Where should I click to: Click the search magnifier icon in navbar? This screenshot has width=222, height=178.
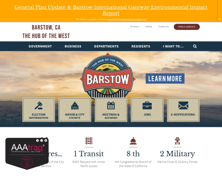[x=195, y=46]
